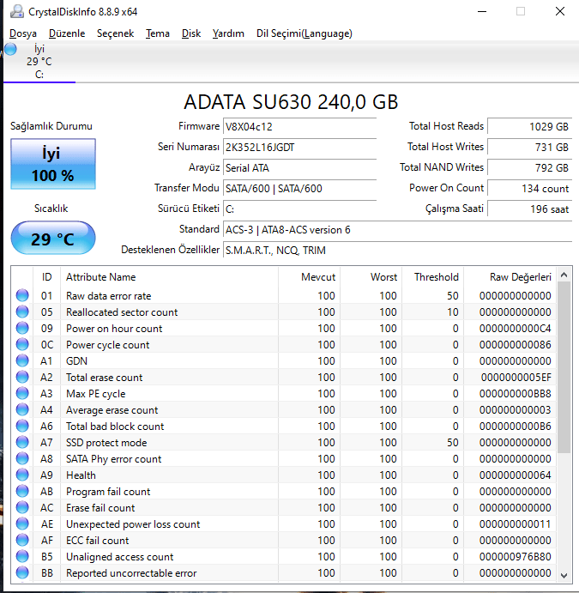The width and height of the screenshot is (579, 593).
Task: Click the 29 °C temperature button
Action: point(53,238)
